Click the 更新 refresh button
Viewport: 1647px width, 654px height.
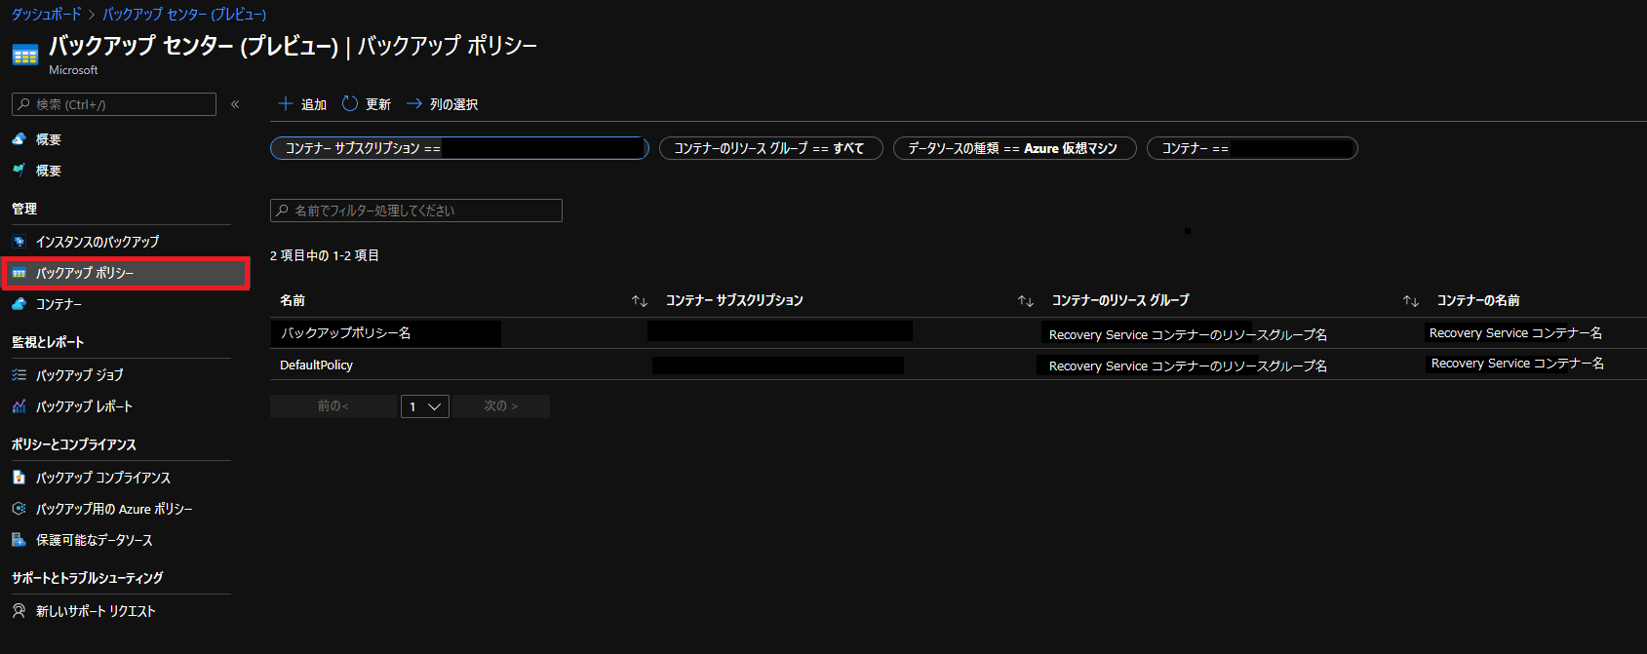367,104
